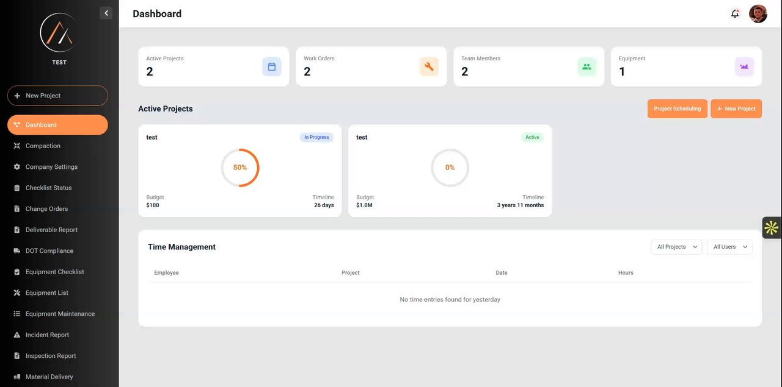The image size is (782, 387).
Task: Click the orange New Project button
Action: click(736, 108)
